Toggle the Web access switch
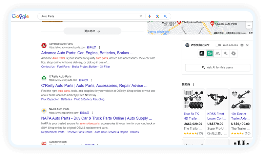The width and height of the screenshot is (264, 156). (x=219, y=45)
